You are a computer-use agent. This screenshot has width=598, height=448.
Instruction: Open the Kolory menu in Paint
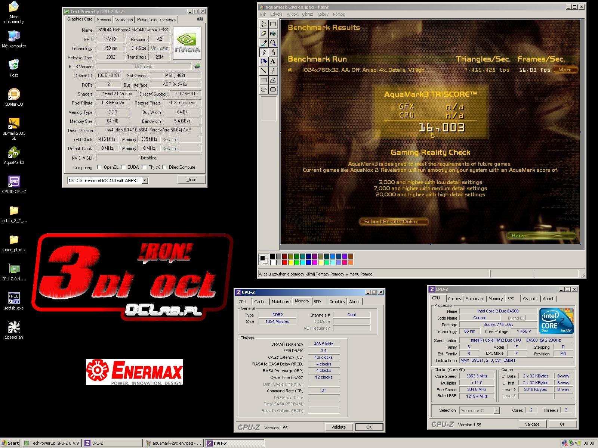(x=323, y=14)
